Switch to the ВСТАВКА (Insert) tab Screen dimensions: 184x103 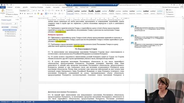click(x=18, y=7)
